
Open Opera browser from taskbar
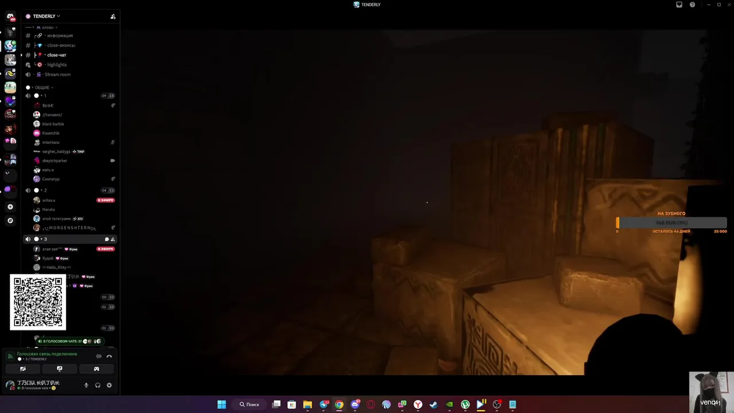tap(370, 404)
